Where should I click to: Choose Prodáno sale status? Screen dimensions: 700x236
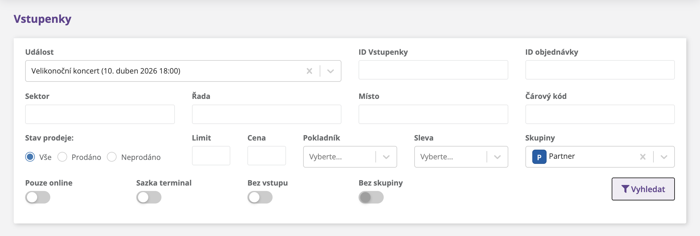[62, 157]
